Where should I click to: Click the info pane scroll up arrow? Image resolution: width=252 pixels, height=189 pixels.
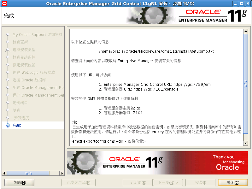[246, 31]
